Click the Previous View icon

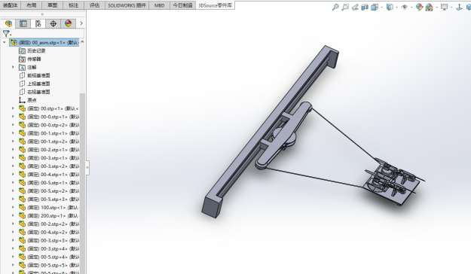pos(355,7)
